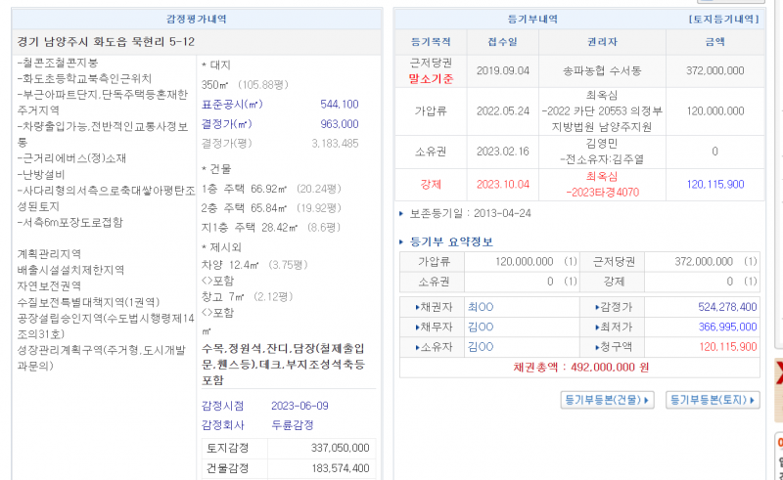Click the address 경기 남양주시 화도읍 묵현리 5-12
This screenshot has width=783, height=480.
[x=107, y=42]
